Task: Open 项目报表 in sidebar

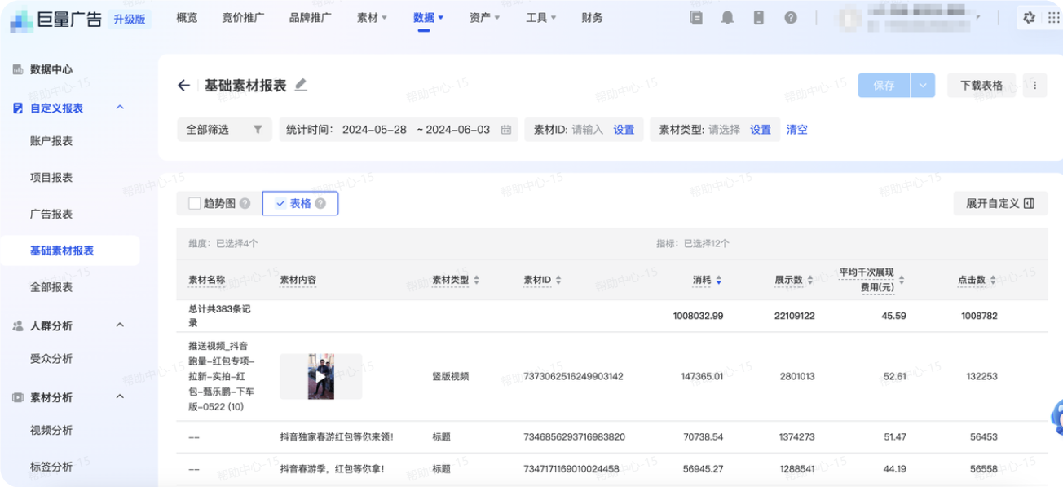Action: pos(51,178)
